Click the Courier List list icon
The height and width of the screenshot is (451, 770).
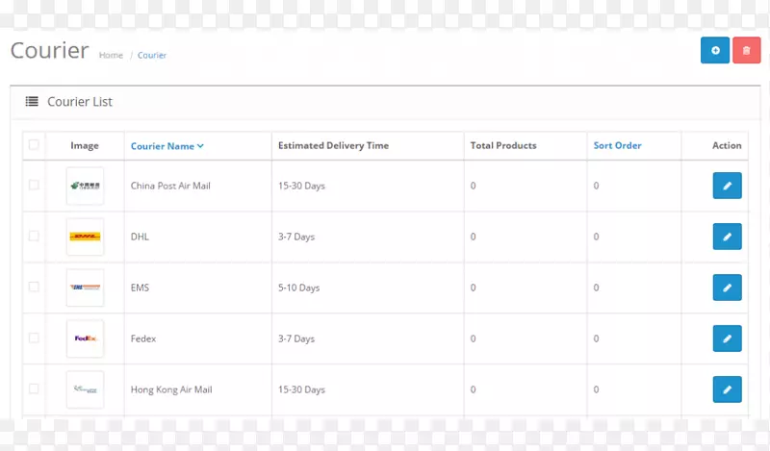[32, 102]
